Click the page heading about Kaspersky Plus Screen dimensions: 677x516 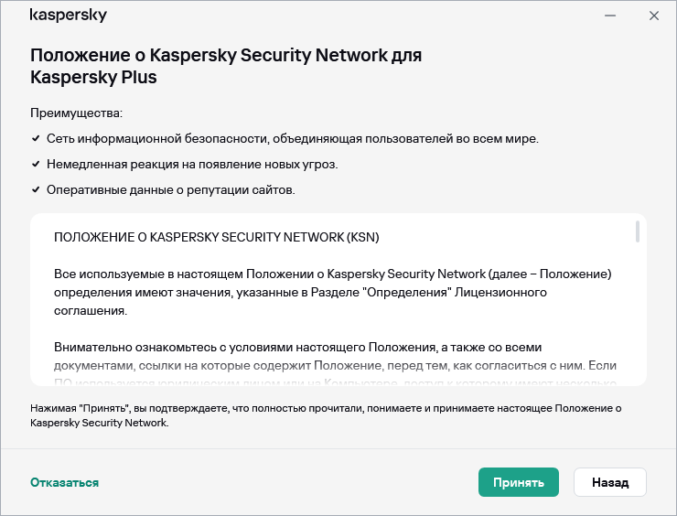226,66
